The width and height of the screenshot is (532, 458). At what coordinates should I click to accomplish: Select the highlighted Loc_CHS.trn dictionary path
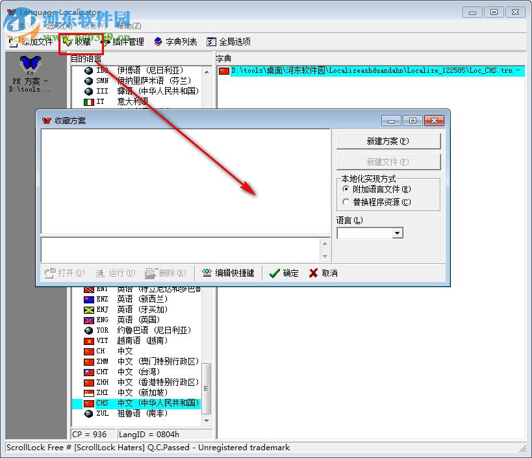pyautogui.click(x=370, y=70)
